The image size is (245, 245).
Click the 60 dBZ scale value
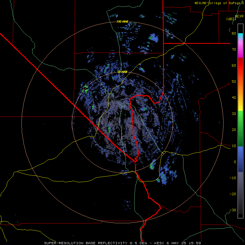tap(234, 65)
